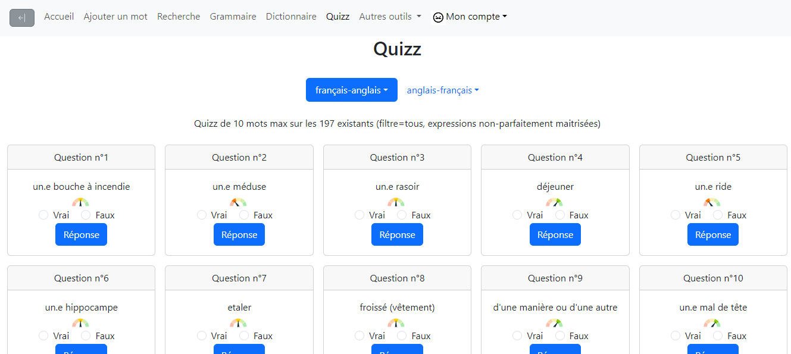Click the gauge icon under 'un.e ride'
This screenshot has height=354, width=791.
712,202
